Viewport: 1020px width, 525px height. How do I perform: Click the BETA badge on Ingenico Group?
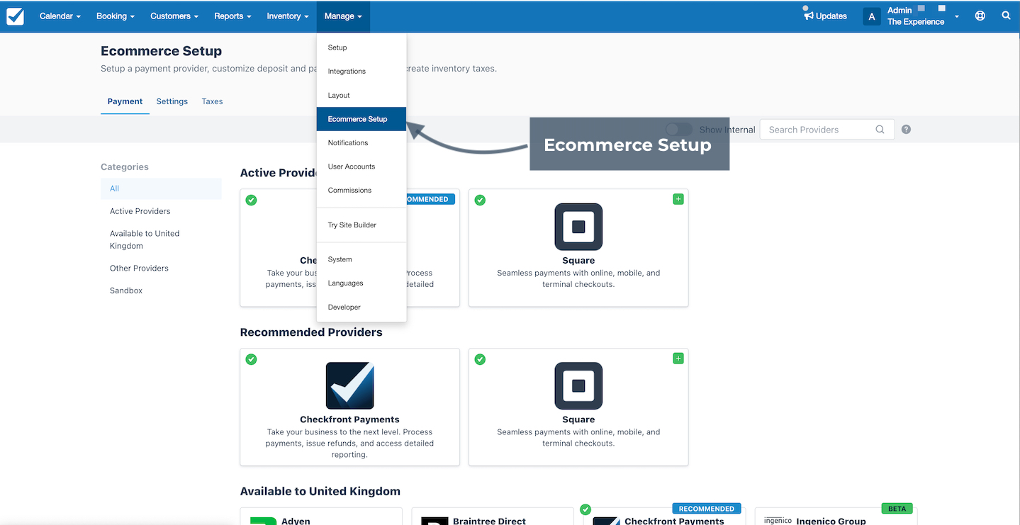click(x=897, y=509)
